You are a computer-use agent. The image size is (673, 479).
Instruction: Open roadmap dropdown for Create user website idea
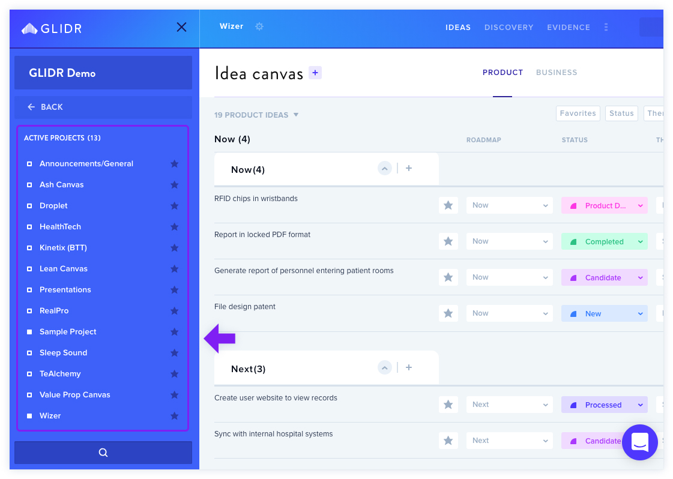(x=510, y=405)
